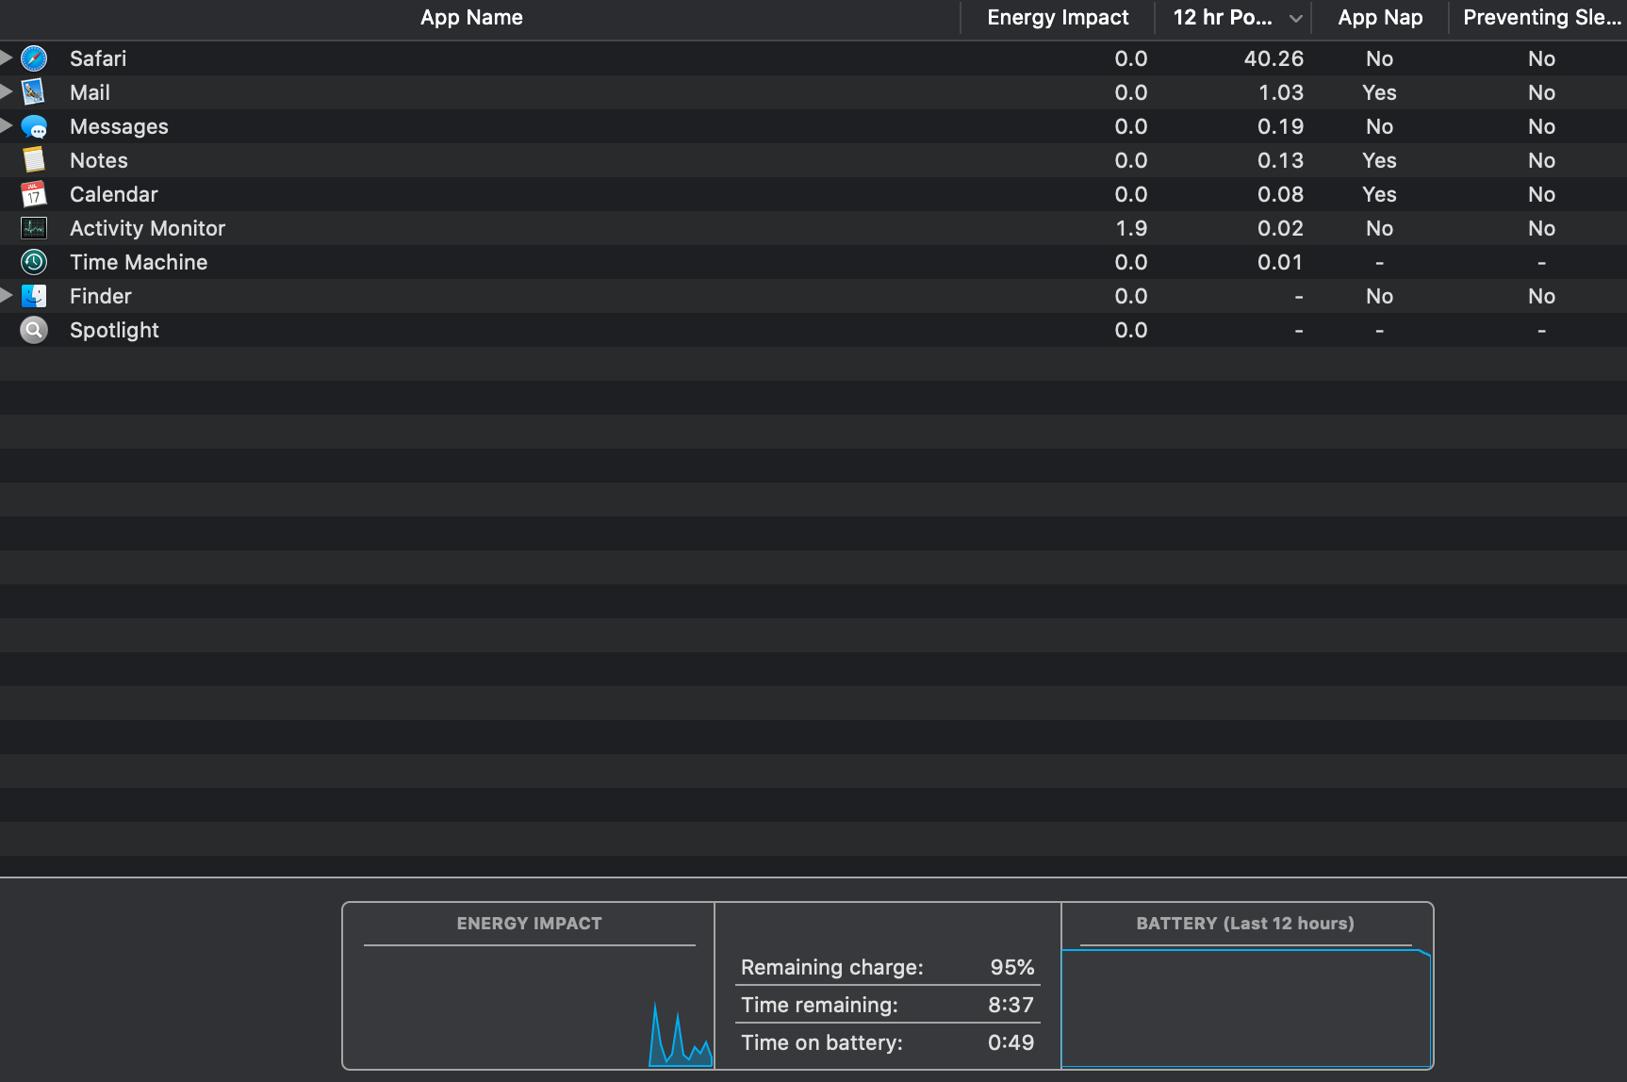The width and height of the screenshot is (1627, 1082).
Task: Click the Messages speech bubble icon
Action: (x=34, y=126)
